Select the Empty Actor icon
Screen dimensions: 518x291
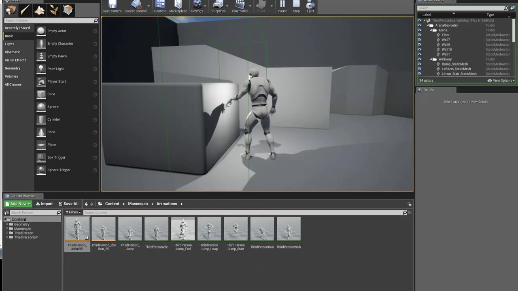coord(41,31)
